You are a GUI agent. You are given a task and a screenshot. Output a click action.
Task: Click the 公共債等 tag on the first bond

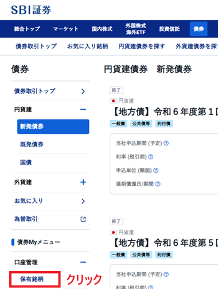coord(141,124)
